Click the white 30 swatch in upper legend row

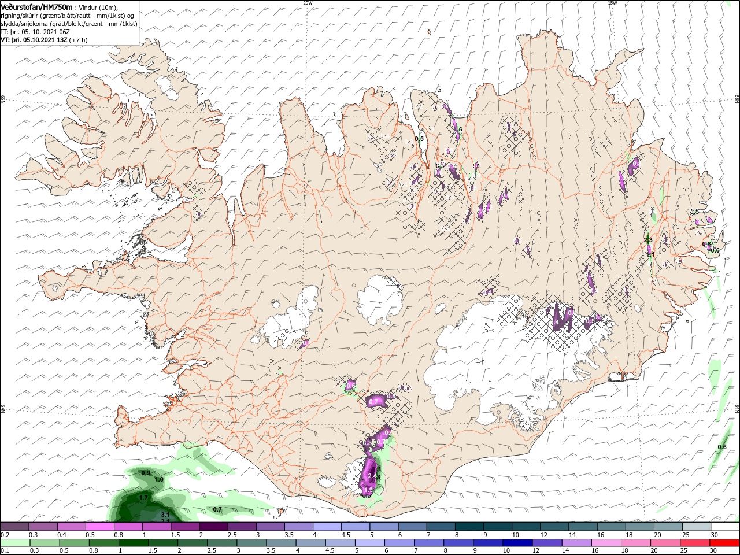(724, 527)
